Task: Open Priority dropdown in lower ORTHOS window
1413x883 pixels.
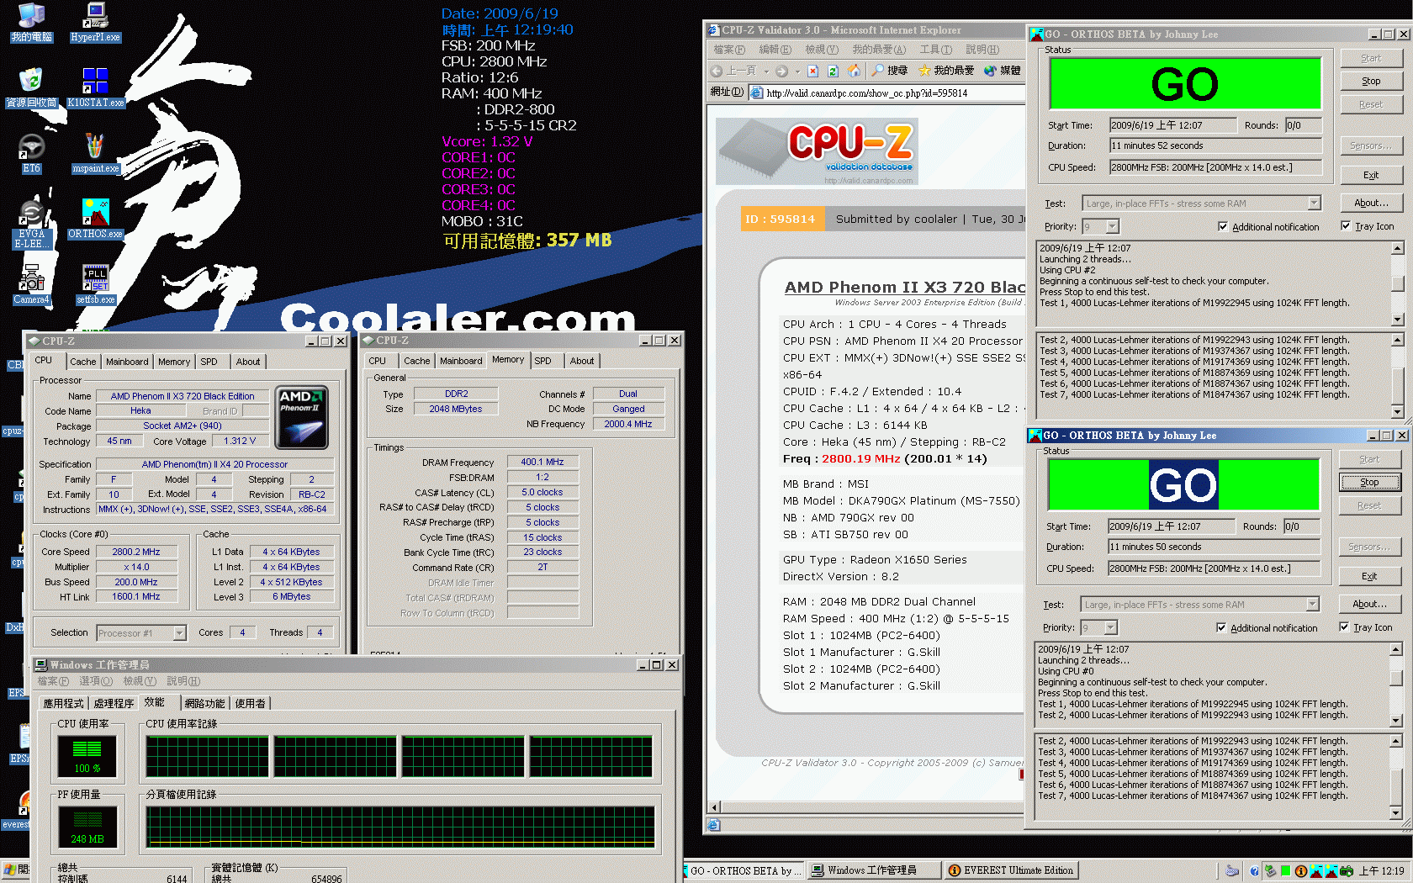Action: click(x=1111, y=627)
